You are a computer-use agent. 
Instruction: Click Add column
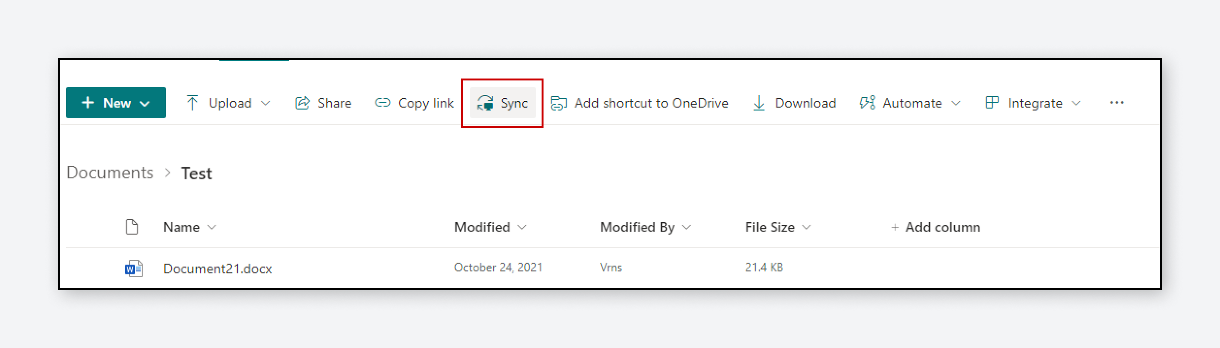936,227
